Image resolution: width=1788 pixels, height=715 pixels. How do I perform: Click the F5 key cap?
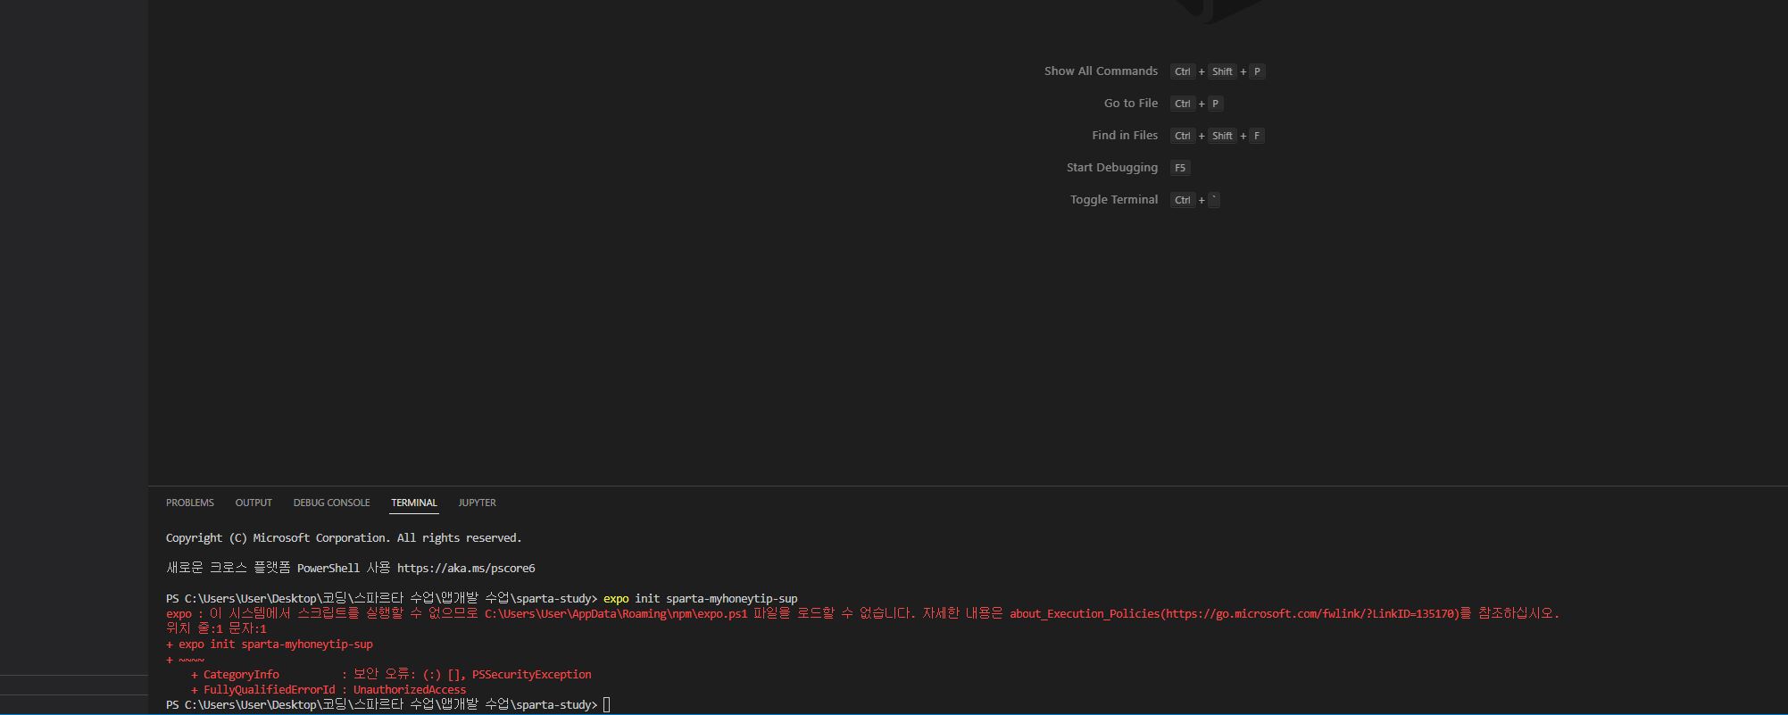pos(1180,168)
